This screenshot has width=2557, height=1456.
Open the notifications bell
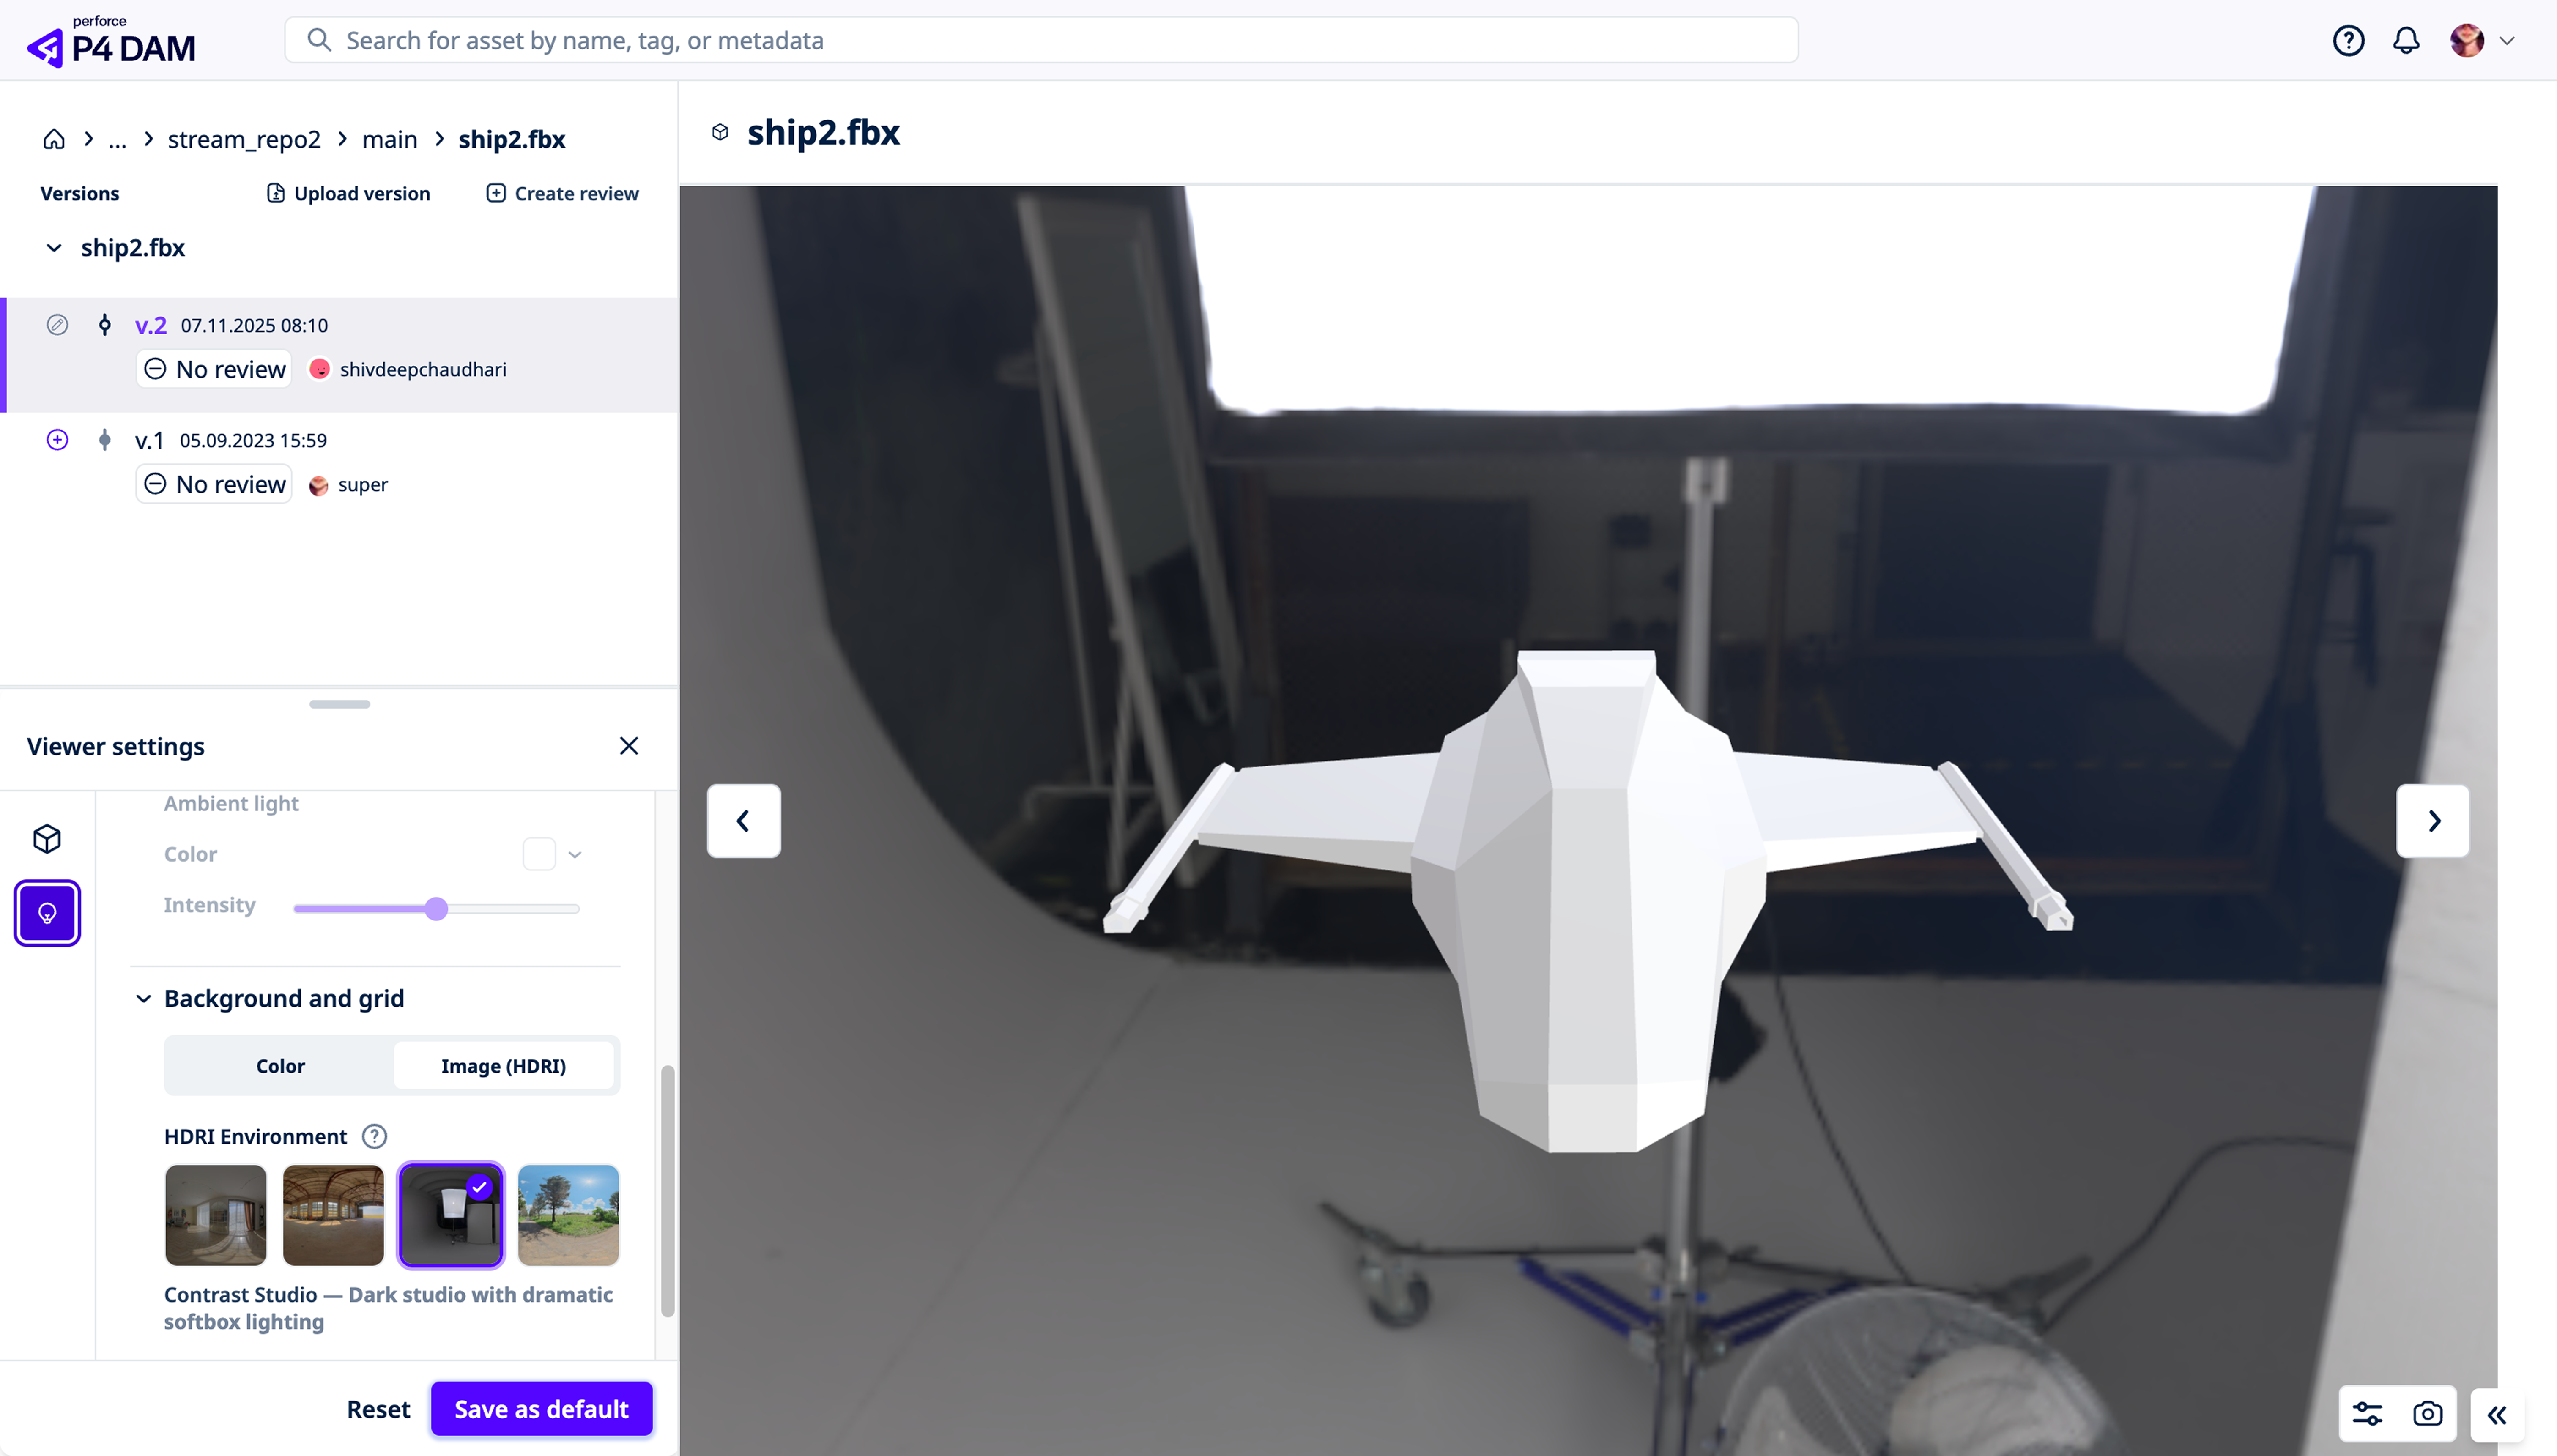point(2406,40)
